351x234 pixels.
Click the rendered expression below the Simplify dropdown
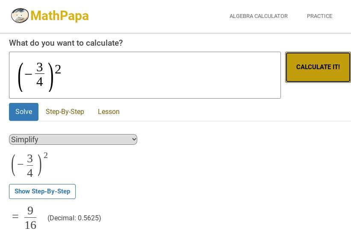click(29, 164)
